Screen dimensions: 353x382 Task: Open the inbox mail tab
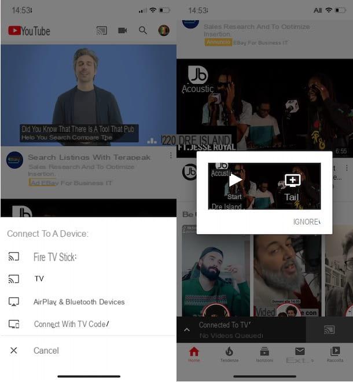click(x=300, y=354)
